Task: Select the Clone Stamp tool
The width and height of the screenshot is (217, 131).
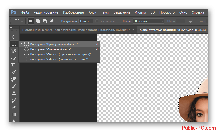Action: pyautogui.click(x=14, y=93)
